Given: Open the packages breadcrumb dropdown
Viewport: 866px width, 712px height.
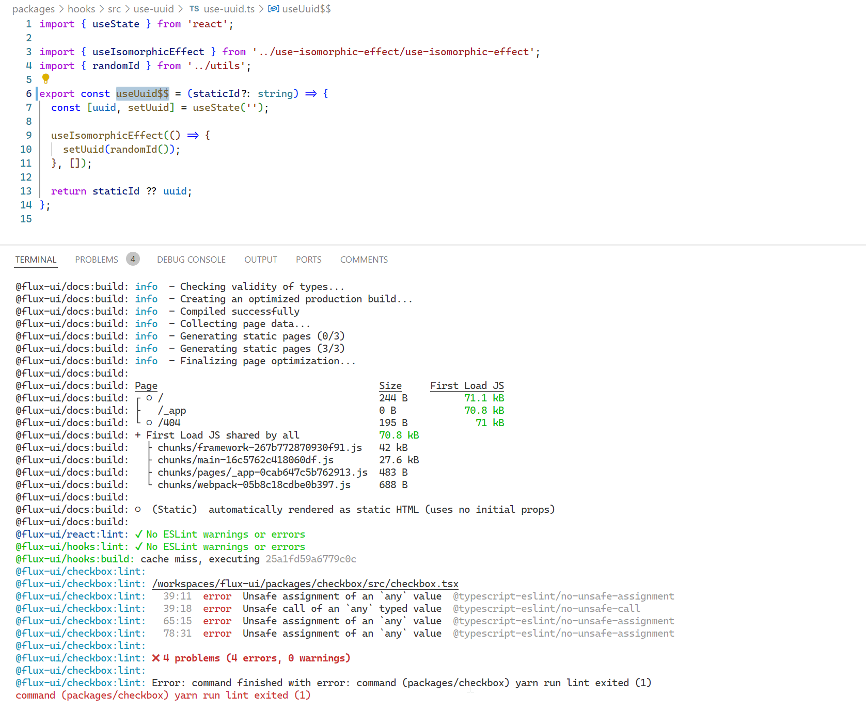Looking at the screenshot, I should pos(33,9).
